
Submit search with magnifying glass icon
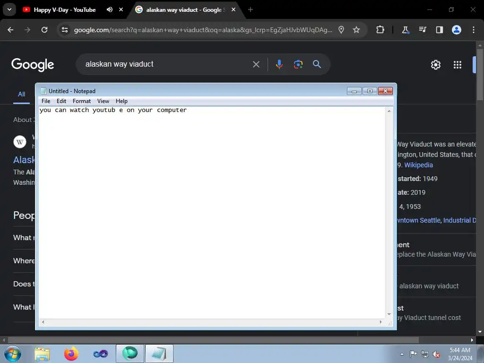pyautogui.click(x=317, y=64)
